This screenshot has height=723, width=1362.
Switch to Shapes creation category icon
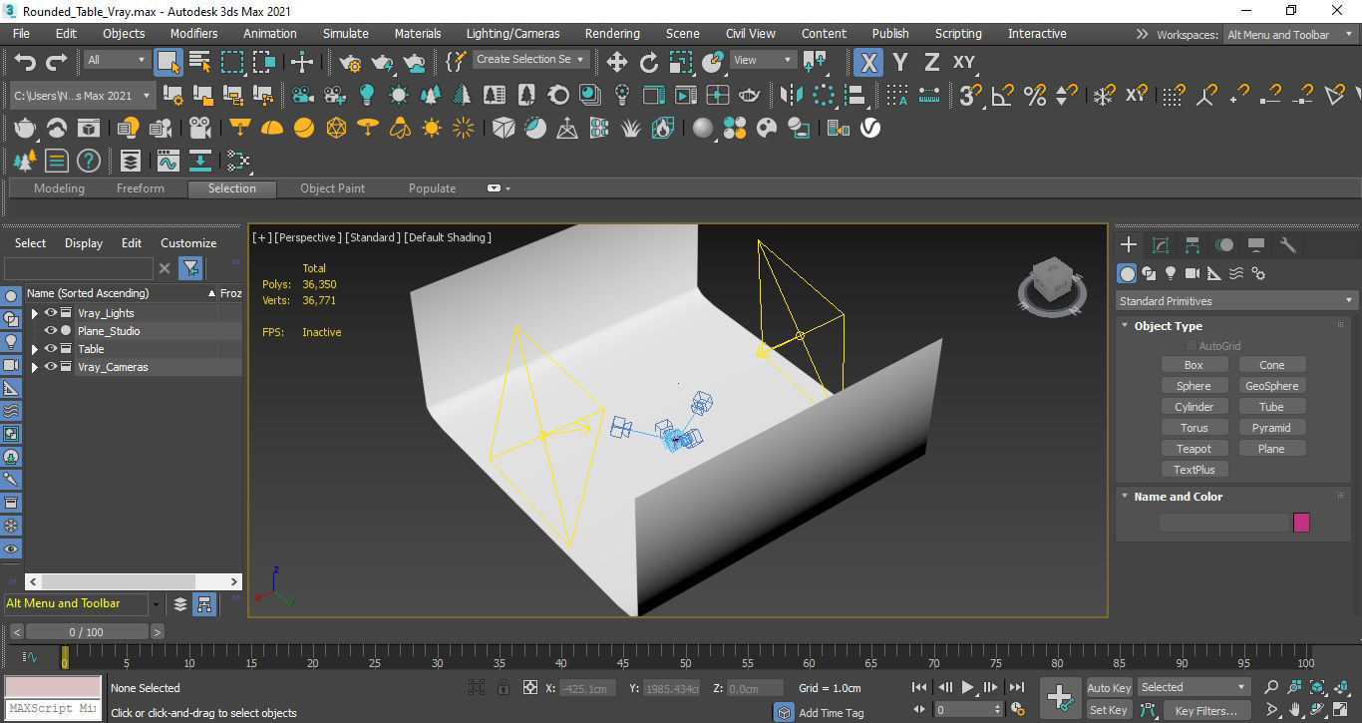pyautogui.click(x=1149, y=273)
